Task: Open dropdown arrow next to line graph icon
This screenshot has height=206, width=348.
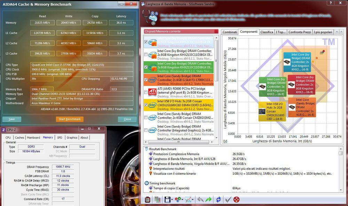Action: click(x=193, y=200)
